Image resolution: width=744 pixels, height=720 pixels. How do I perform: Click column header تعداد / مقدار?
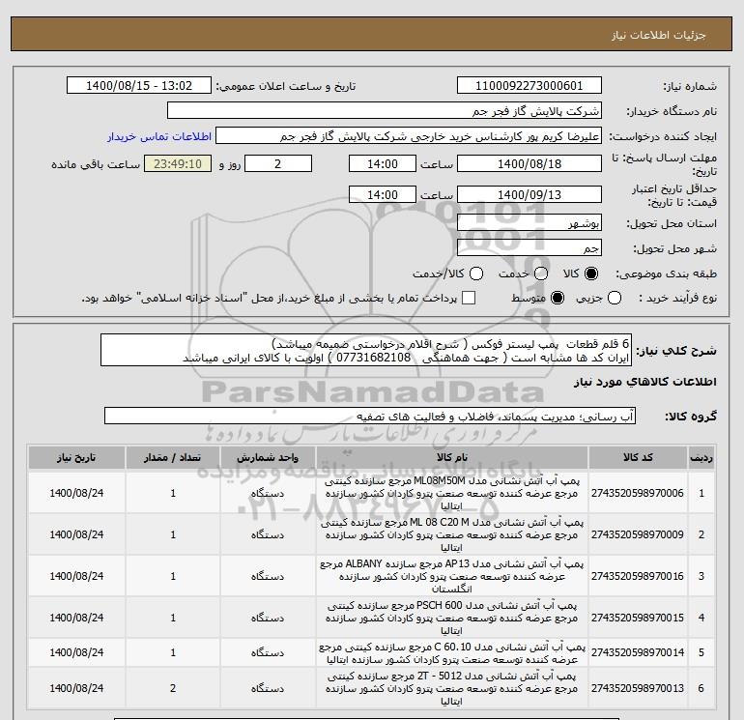[173, 457]
